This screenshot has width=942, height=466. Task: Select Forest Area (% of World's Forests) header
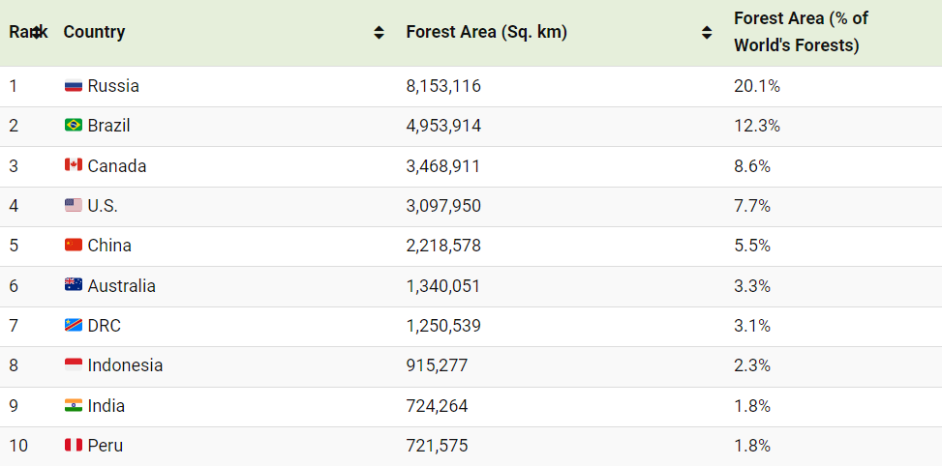click(x=801, y=32)
